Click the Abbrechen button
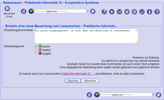164x100 pixels. 90,81
